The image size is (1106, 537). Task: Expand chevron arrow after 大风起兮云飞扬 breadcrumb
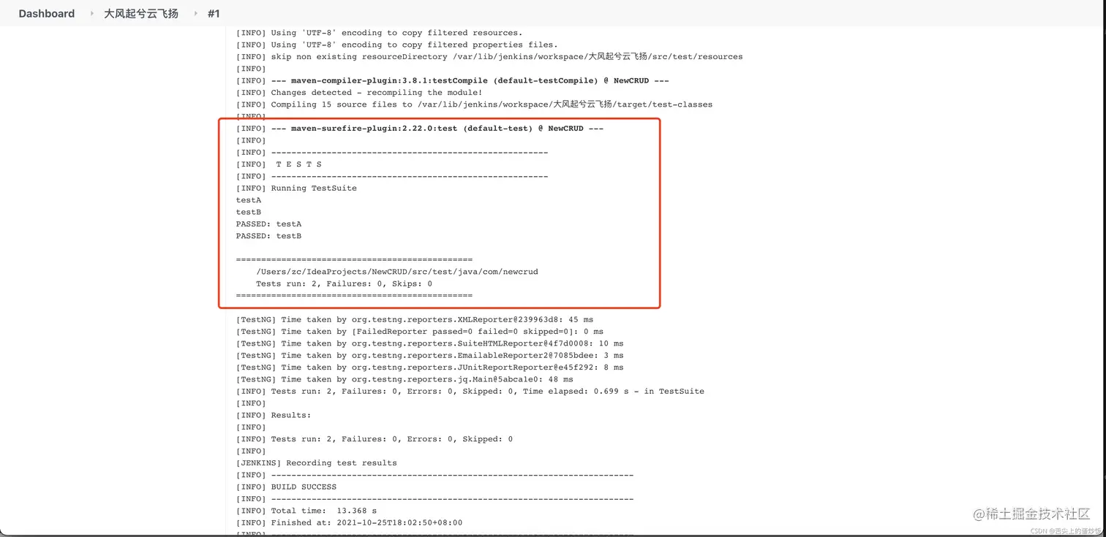click(195, 13)
